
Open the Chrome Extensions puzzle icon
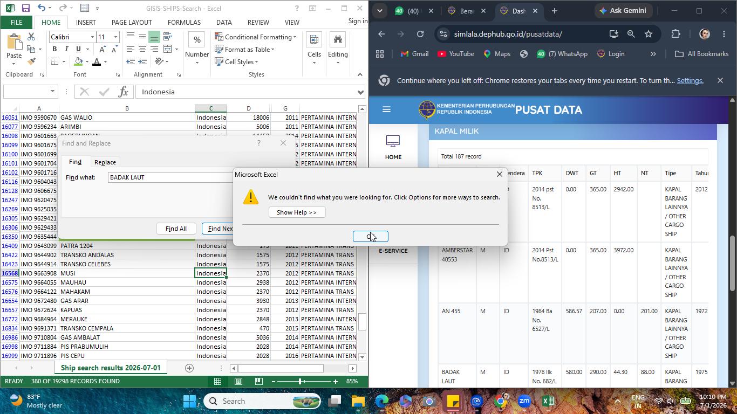pyautogui.click(x=675, y=33)
